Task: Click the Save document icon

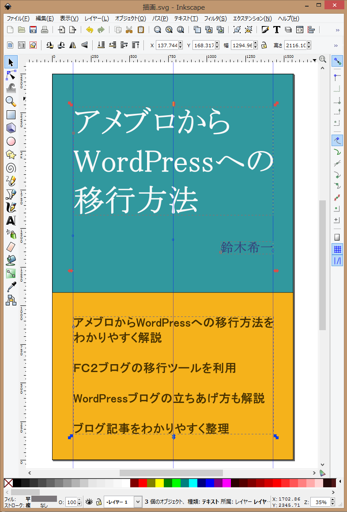Action: [33, 30]
